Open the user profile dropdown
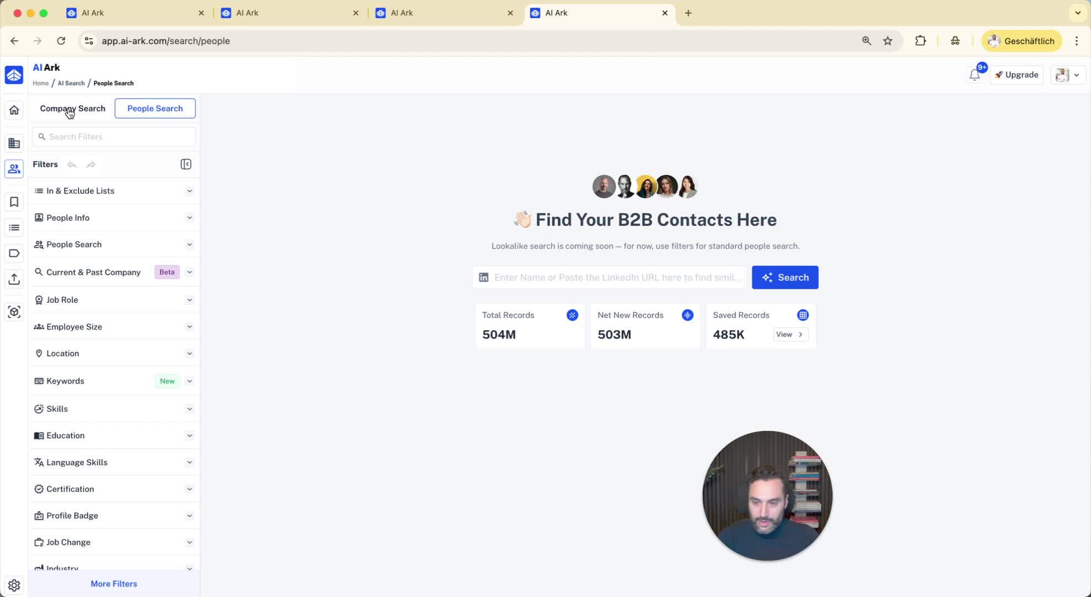Viewport: 1091px width, 597px height. (x=1068, y=75)
